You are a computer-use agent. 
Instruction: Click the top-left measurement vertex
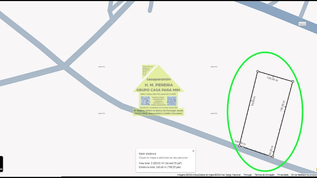point(257,71)
